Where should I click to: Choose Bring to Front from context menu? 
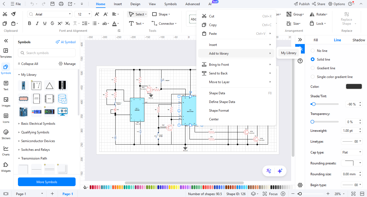[x=236, y=65]
